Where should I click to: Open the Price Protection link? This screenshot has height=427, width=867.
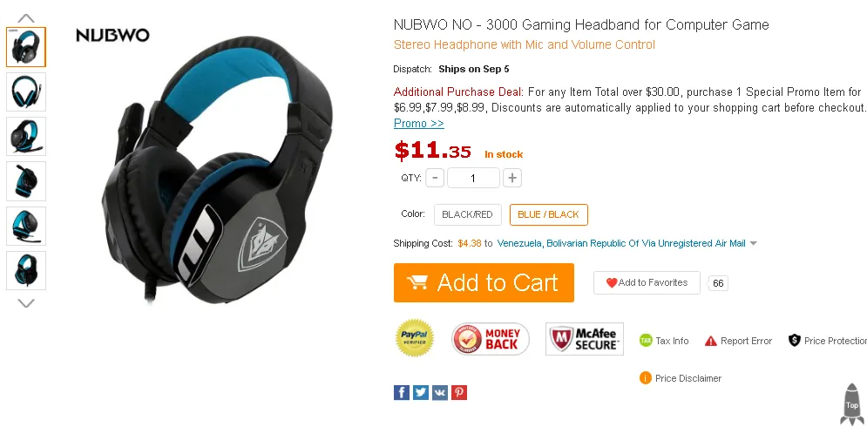[x=828, y=341]
